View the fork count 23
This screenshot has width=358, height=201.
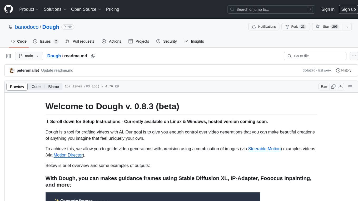click(x=303, y=27)
